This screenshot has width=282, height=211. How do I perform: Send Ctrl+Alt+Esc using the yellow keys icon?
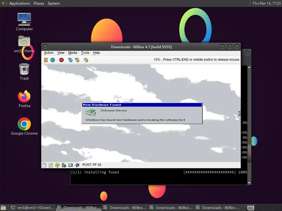point(77,60)
